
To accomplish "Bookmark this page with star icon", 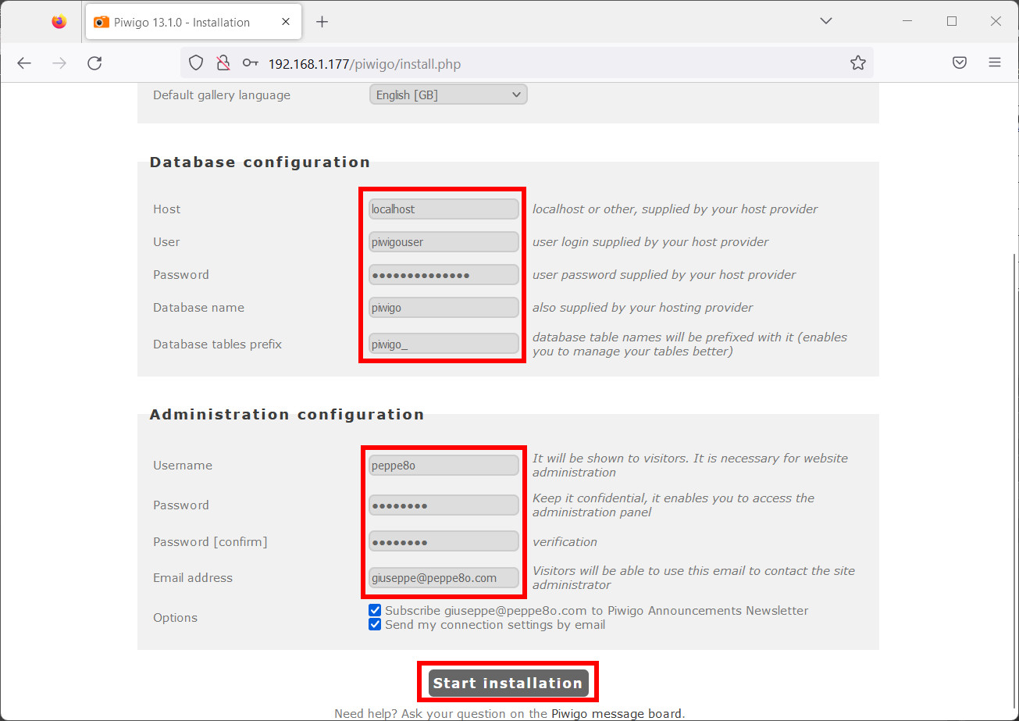I will coord(858,63).
